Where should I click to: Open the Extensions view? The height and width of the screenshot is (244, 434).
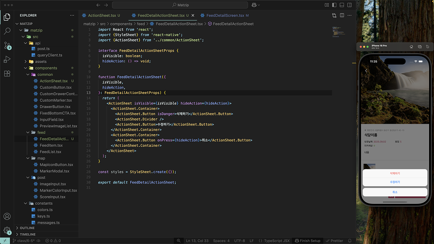(7, 73)
